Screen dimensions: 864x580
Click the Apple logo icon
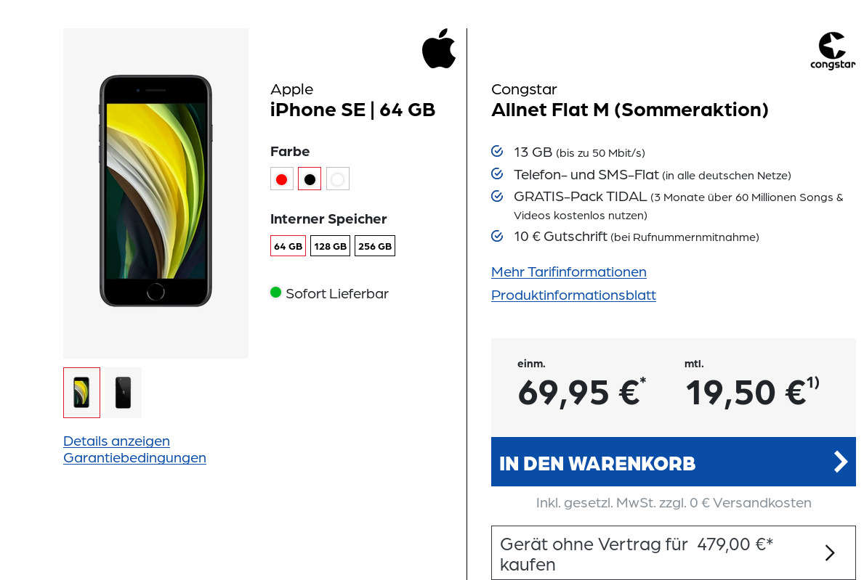[438, 48]
